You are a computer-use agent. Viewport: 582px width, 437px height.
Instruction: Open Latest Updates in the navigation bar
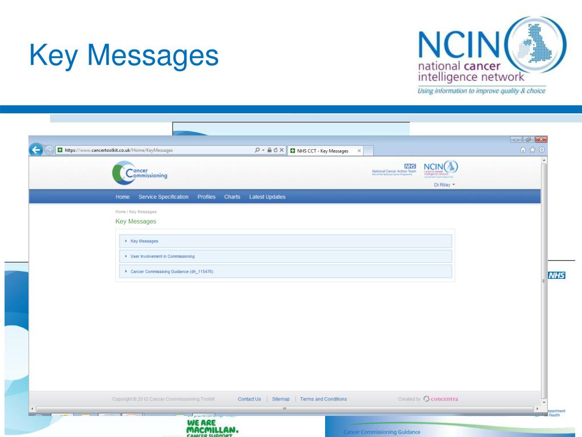[267, 197]
